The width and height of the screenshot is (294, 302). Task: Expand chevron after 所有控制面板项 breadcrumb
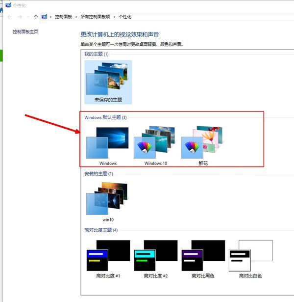tap(114, 17)
